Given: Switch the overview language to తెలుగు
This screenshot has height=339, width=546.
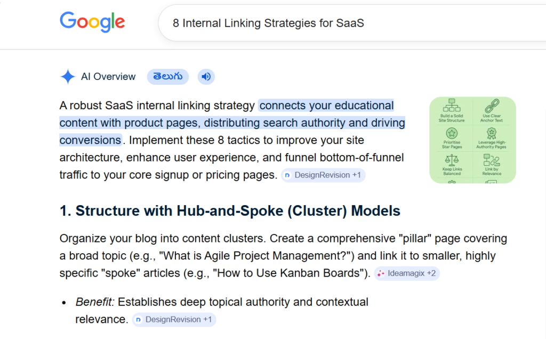Looking at the screenshot, I should click(x=168, y=77).
